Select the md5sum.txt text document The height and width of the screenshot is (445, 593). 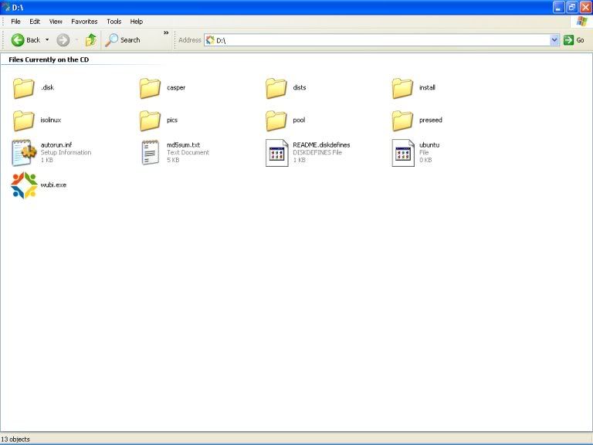[151, 153]
